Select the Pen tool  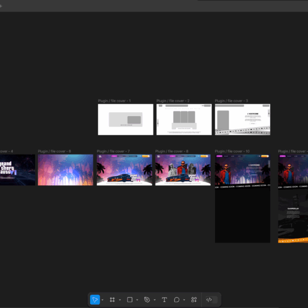147,300
